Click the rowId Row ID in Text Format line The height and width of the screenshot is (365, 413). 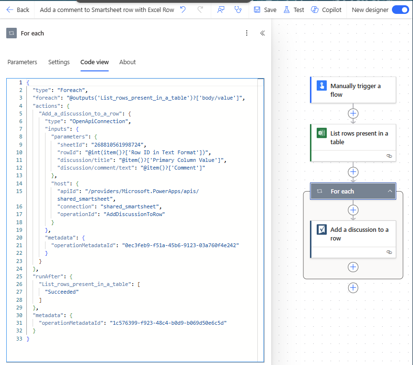(x=134, y=152)
